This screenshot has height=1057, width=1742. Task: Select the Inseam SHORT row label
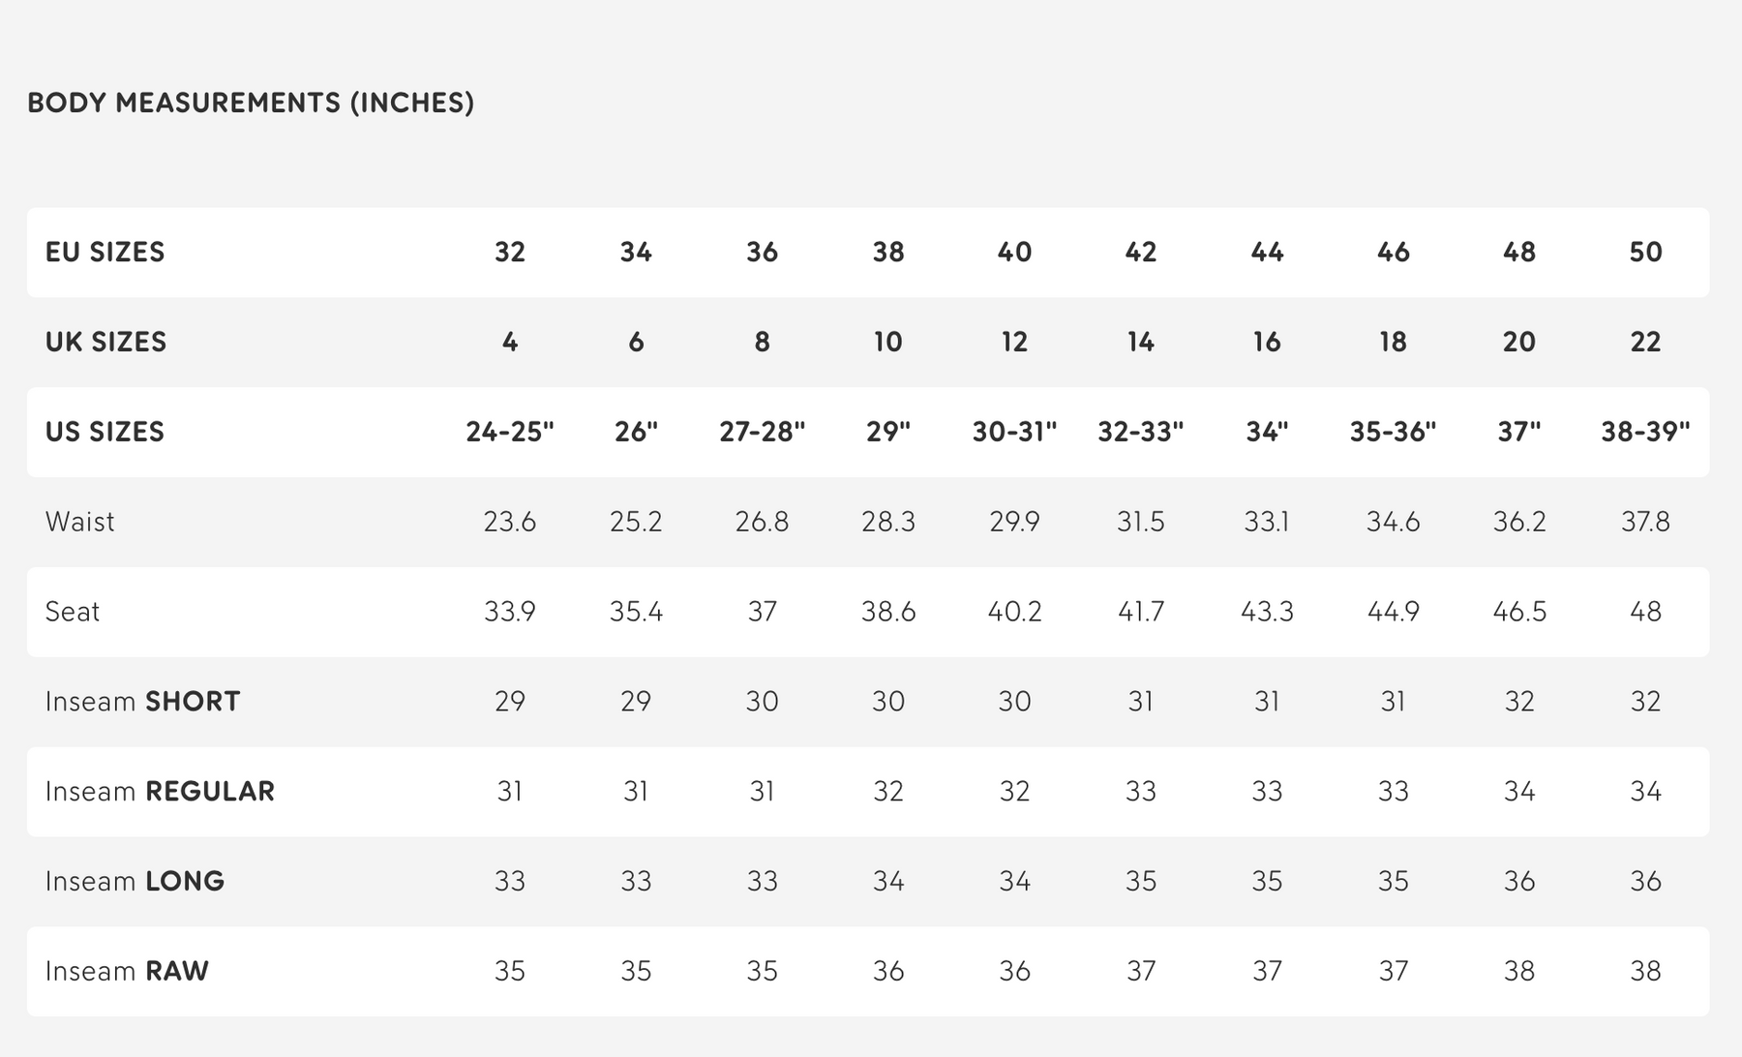142,702
